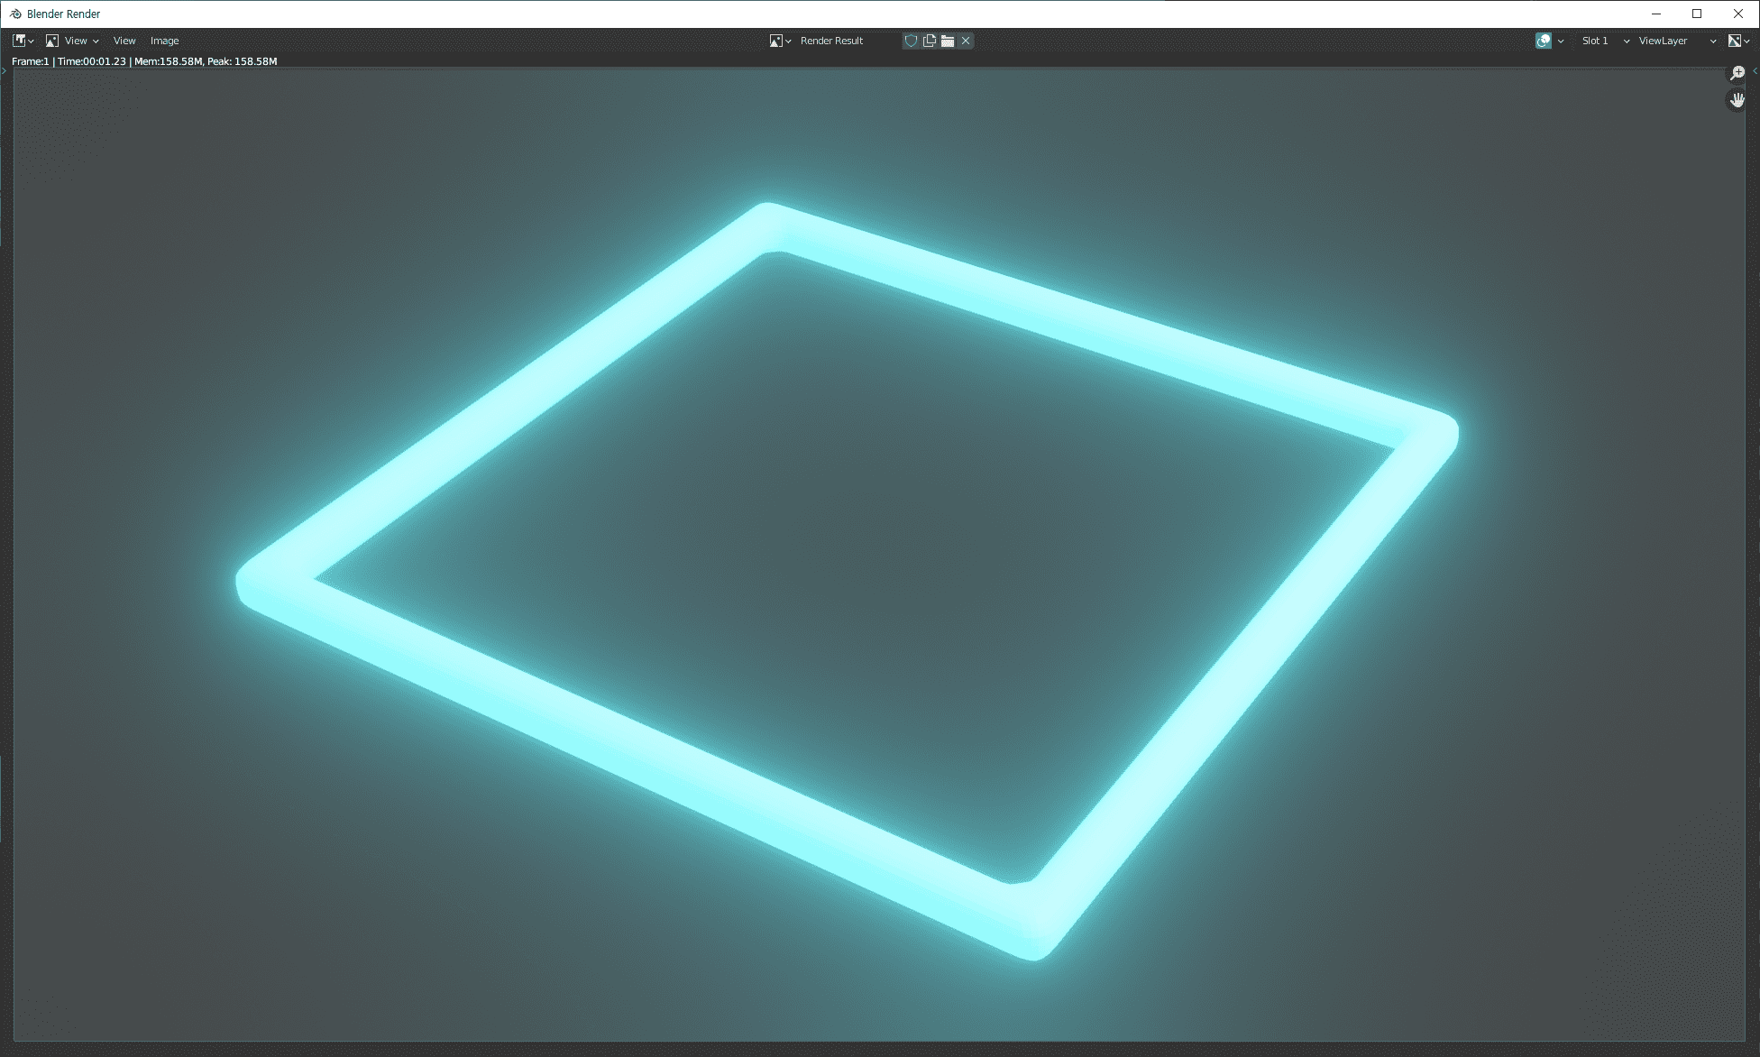This screenshot has height=1057, width=1760.
Task: Open the View menu
Action: 124,41
